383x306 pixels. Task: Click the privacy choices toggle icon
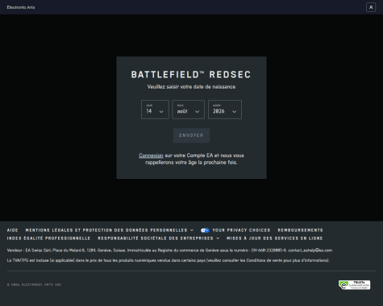[x=205, y=230]
